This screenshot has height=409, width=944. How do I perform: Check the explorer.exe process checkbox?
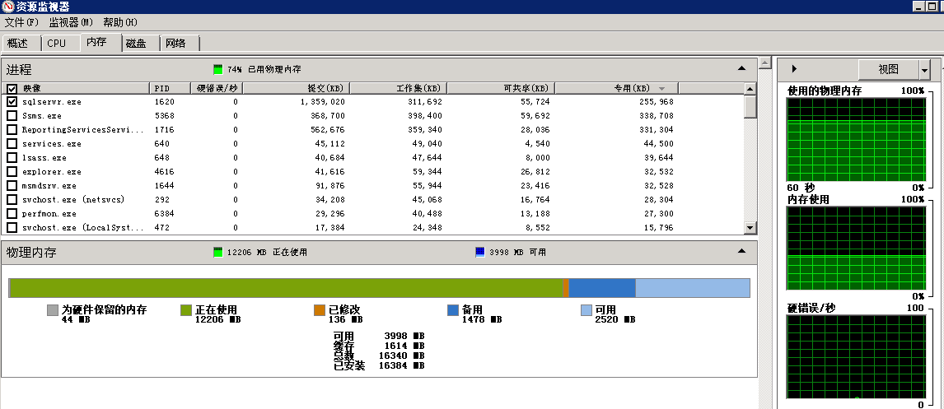pyautogui.click(x=12, y=172)
